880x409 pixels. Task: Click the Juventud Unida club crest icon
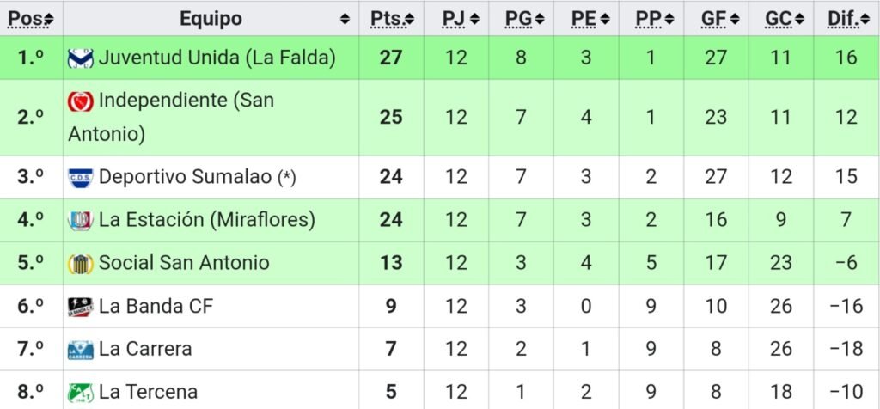pyautogui.click(x=80, y=58)
